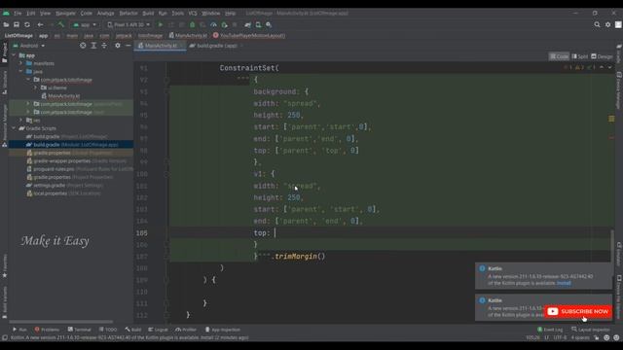This screenshot has width=623, height=350.
Task: Open the VCS menu
Action: click(193, 13)
